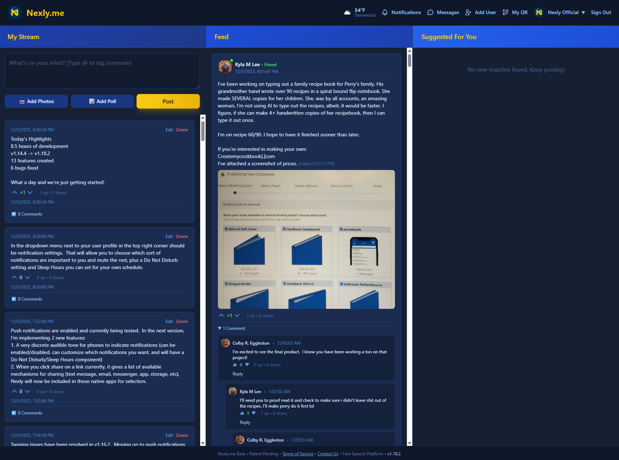Downvote the Today's Highlights post
Viewport: 619px width, 460px height.
tap(30, 192)
